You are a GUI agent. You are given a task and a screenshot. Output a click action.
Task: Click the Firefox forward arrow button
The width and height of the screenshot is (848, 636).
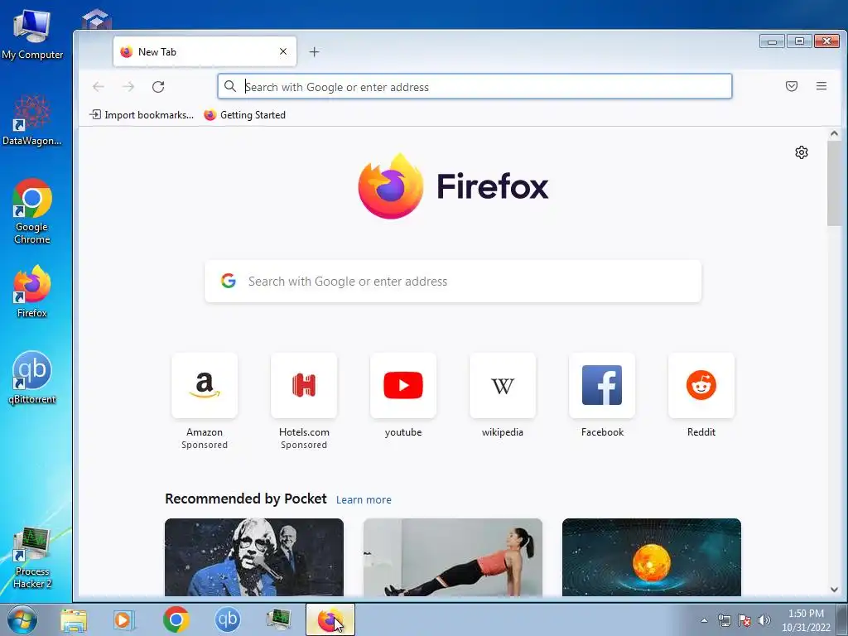(128, 86)
